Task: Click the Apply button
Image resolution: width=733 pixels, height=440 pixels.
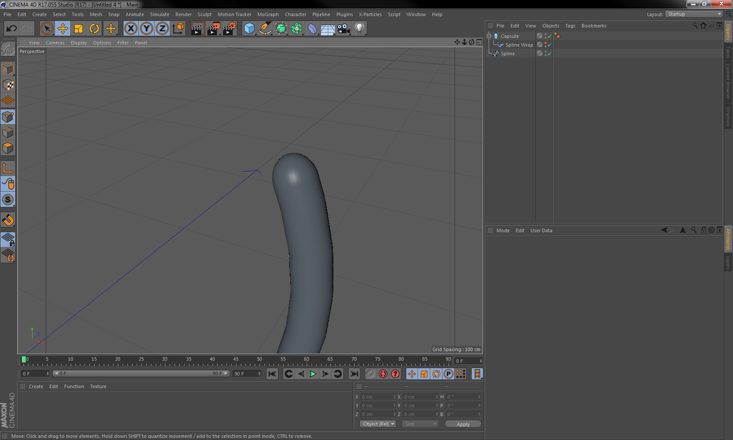Action: (463, 424)
